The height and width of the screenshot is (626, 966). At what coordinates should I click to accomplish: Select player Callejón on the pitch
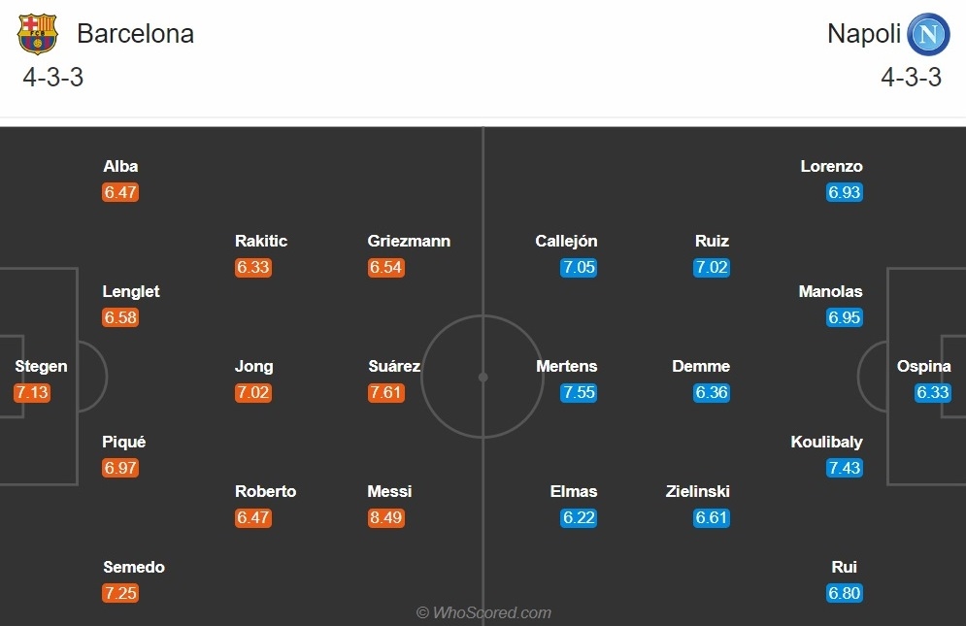(566, 241)
